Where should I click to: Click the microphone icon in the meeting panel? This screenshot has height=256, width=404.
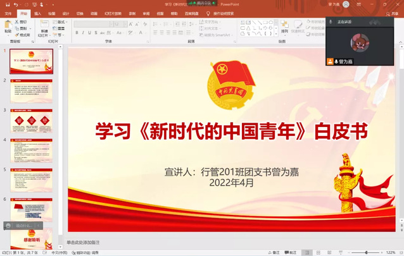click(331, 22)
